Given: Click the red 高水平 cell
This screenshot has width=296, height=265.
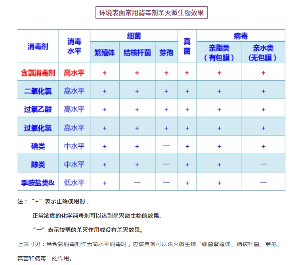Looking at the screenshot, I should 74,73.
